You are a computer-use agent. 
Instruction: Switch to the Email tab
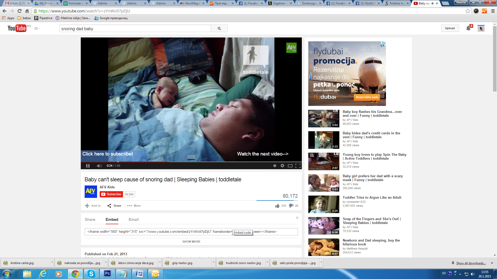point(134,220)
